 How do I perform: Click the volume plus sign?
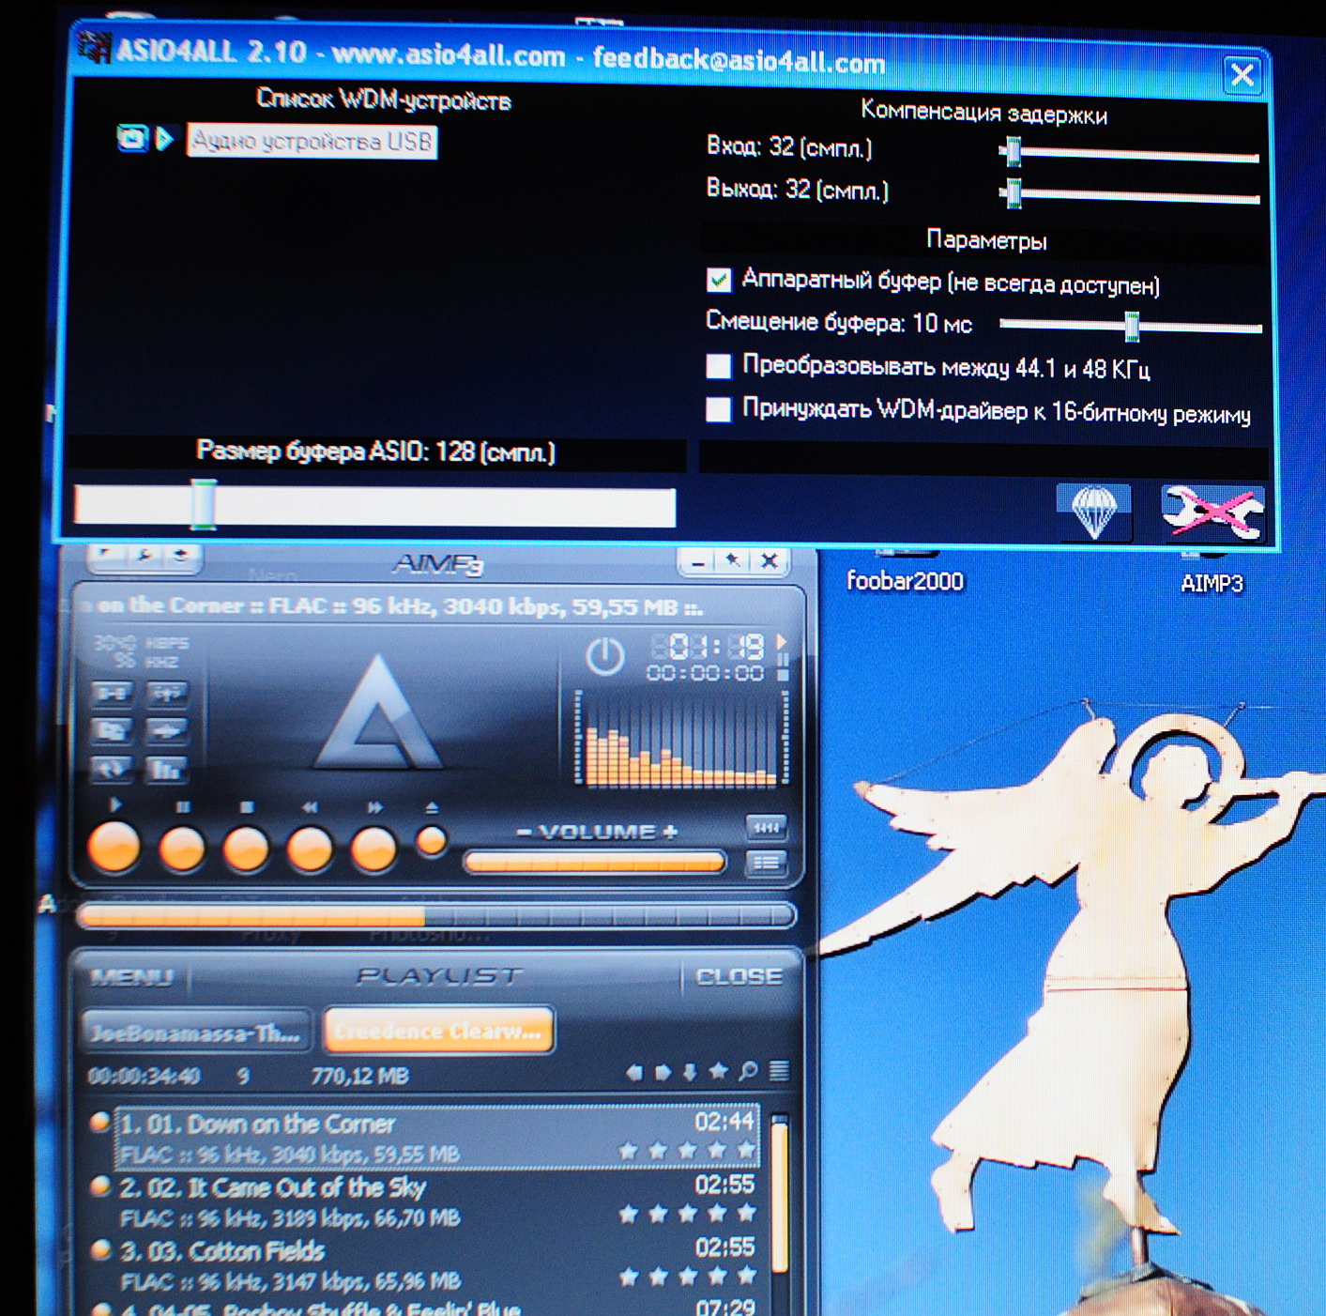[x=670, y=833]
